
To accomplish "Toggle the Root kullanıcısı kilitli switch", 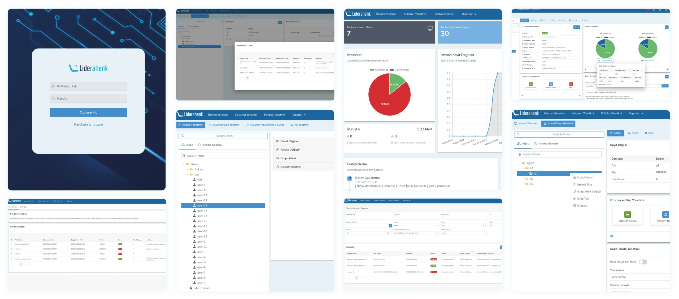I will pos(643,262).
